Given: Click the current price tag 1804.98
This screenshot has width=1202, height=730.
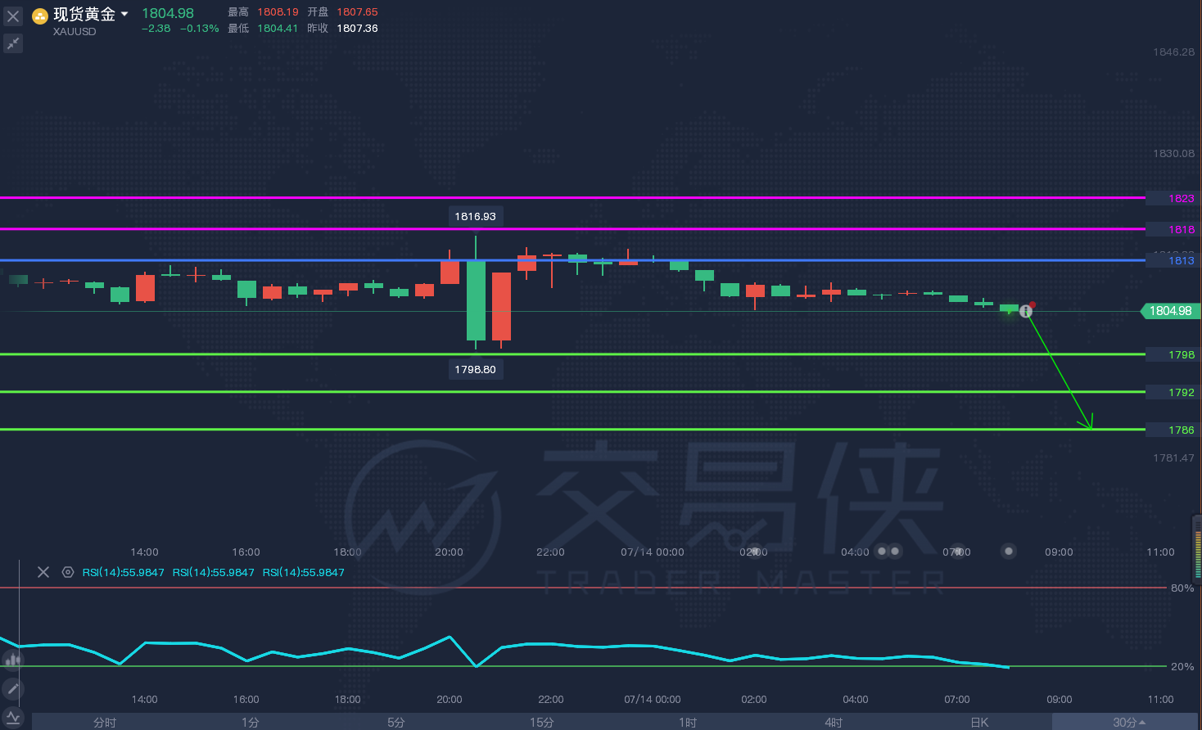Looking at the screenshot, I should (1170, 311).
